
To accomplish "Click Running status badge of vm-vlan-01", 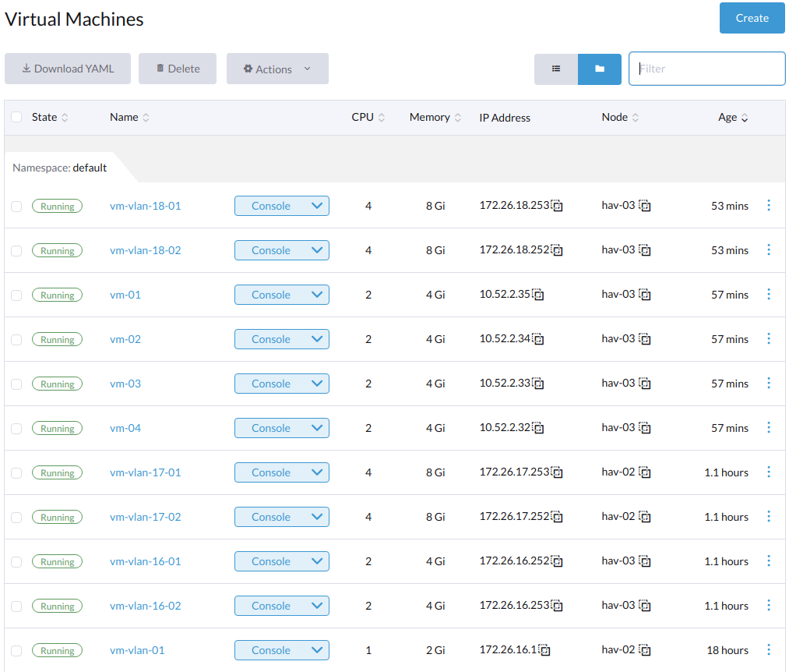I will pos(58,650).
